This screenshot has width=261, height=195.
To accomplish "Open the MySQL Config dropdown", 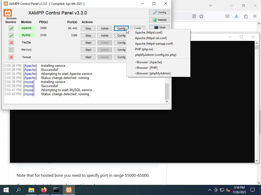I will pos(120,36).
